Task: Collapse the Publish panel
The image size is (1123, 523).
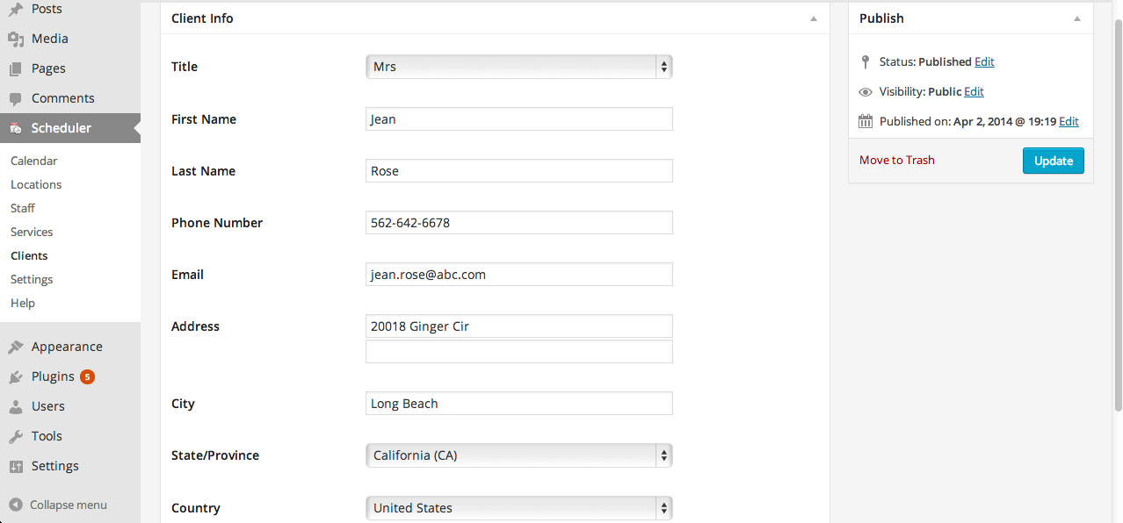Action: (x=1077, y=18)
